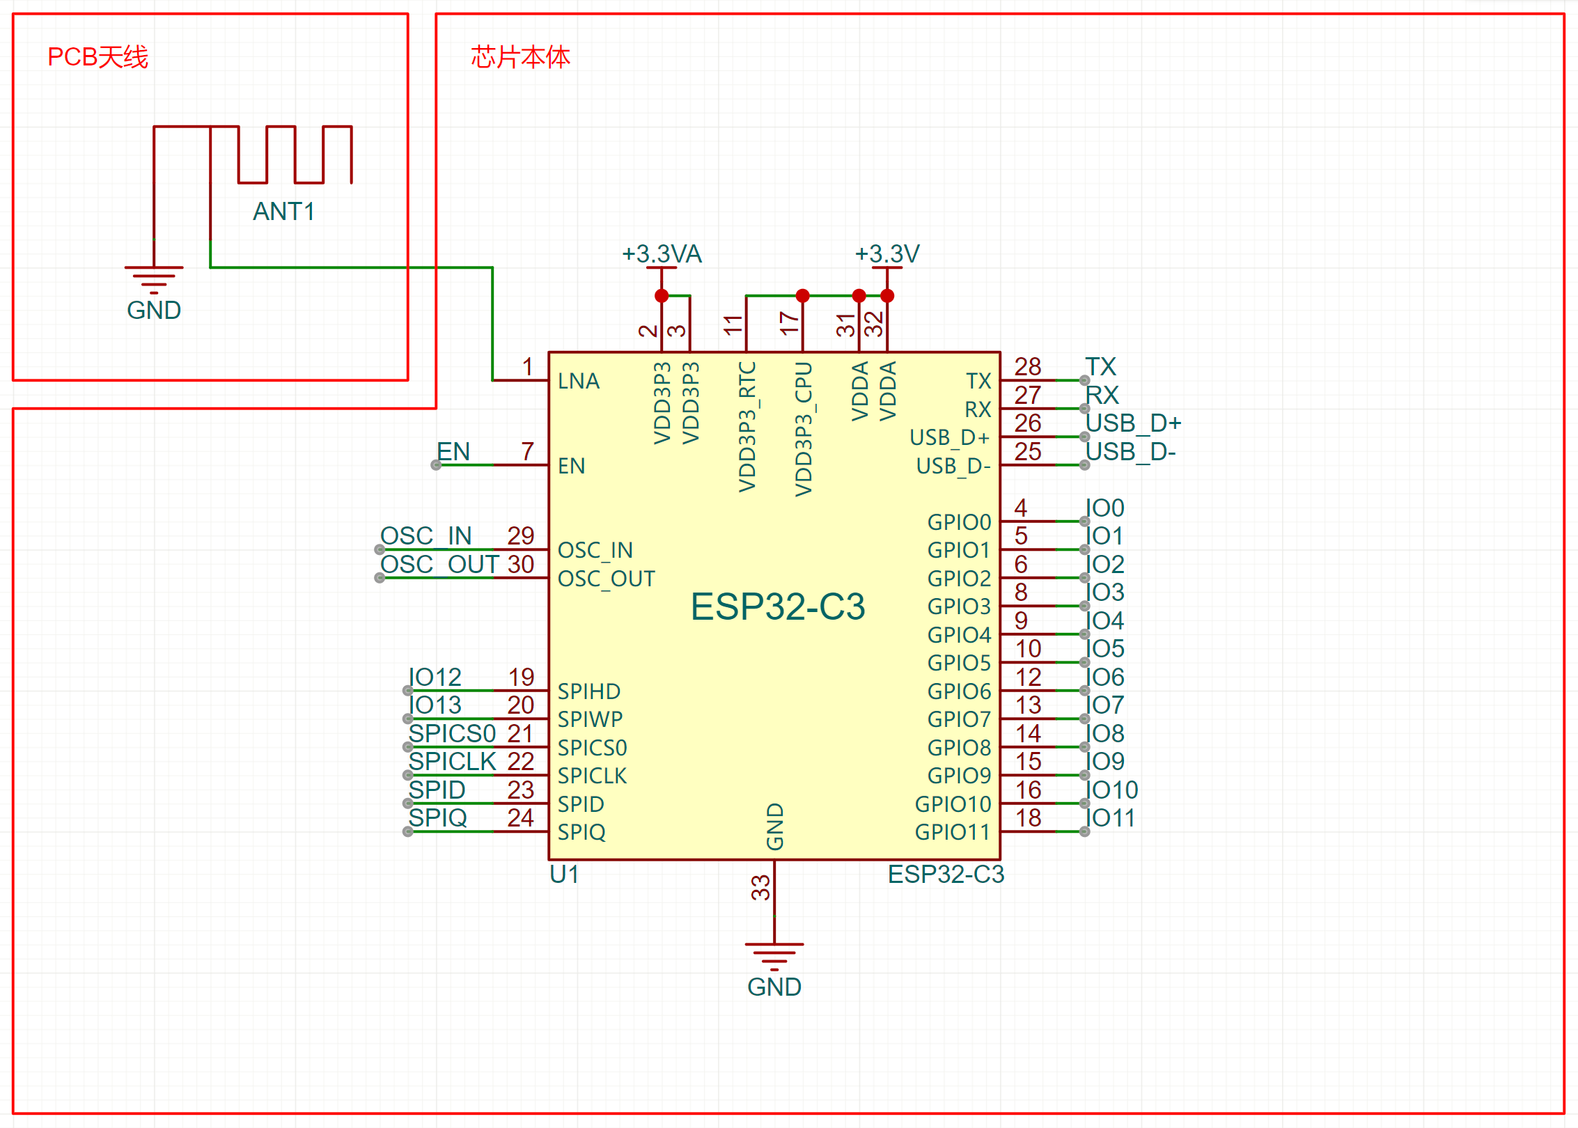Select the "芯片本体" title text
This screenshot has width=1578, height=1128.
521,57
